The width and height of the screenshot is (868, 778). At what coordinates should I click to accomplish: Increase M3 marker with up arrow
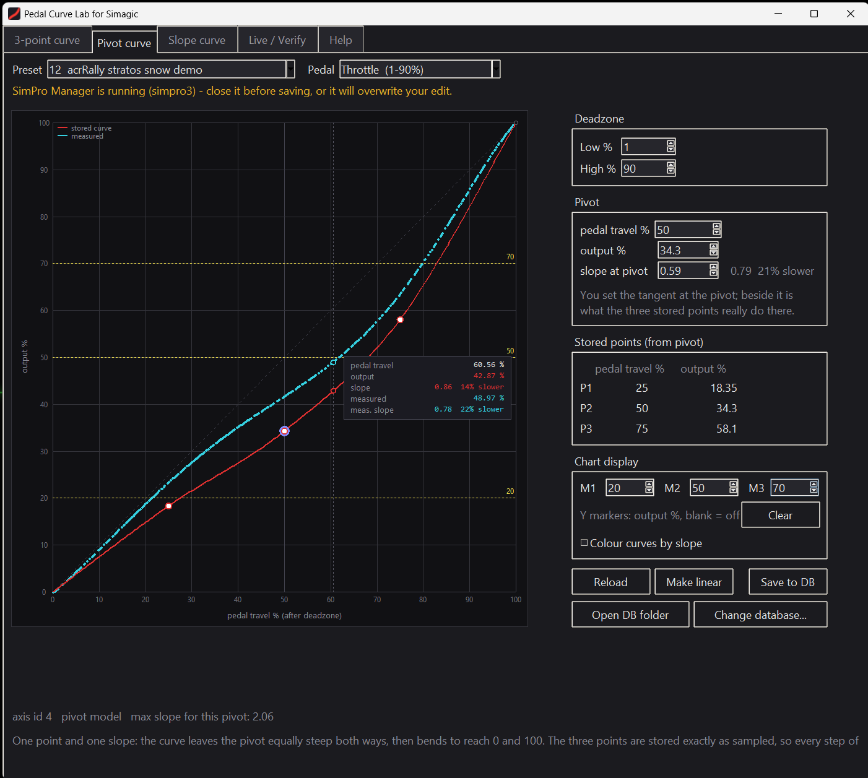point(814,485)
